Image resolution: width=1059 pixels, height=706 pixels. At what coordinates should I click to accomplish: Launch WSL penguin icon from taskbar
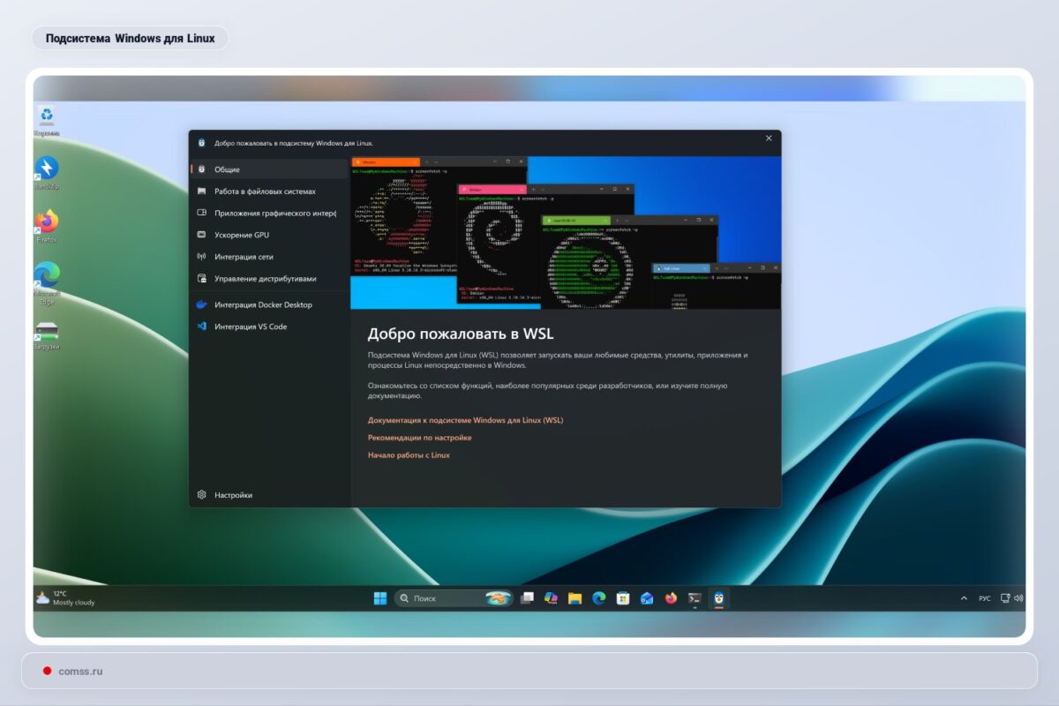[x=719, y=597]
